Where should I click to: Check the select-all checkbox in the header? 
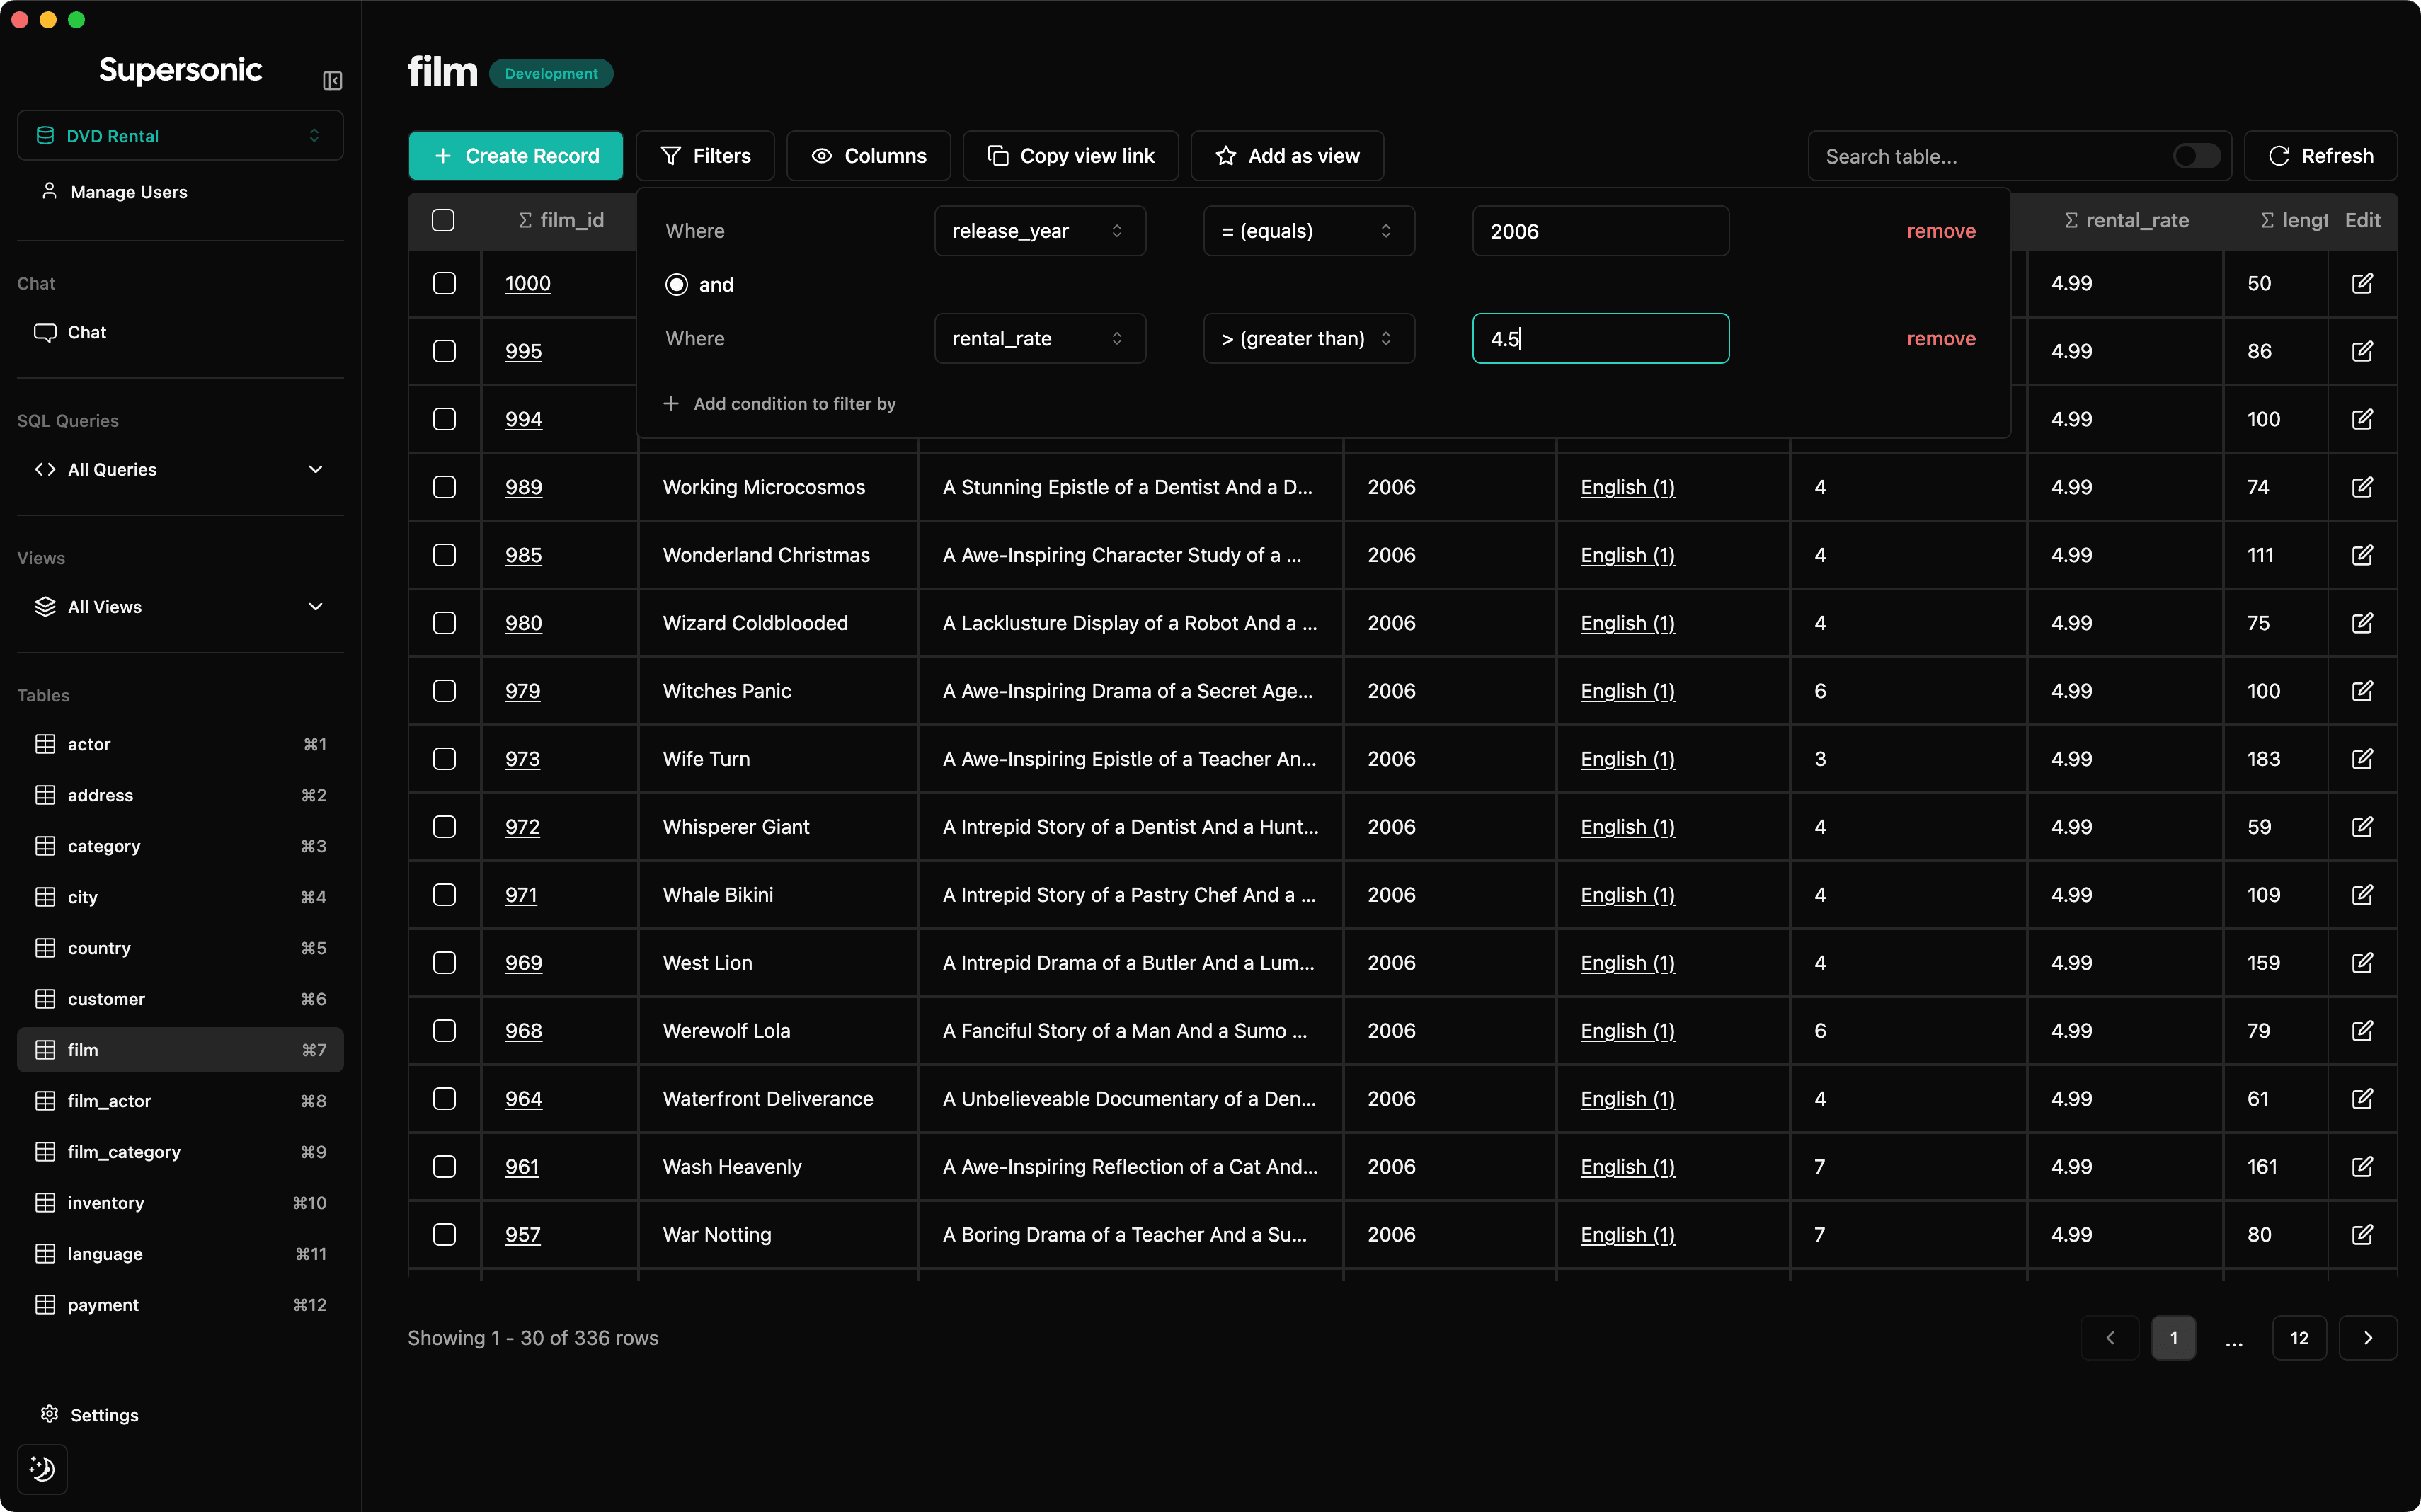tap(443, 220)
